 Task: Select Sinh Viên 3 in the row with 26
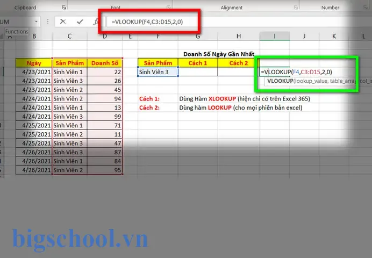click(69, 81)
